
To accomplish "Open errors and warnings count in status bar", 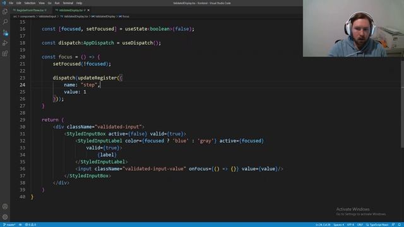I will click(x=30, y=224).
